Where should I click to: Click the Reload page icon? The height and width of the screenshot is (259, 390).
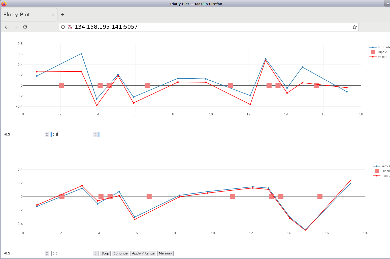[25, 27]
